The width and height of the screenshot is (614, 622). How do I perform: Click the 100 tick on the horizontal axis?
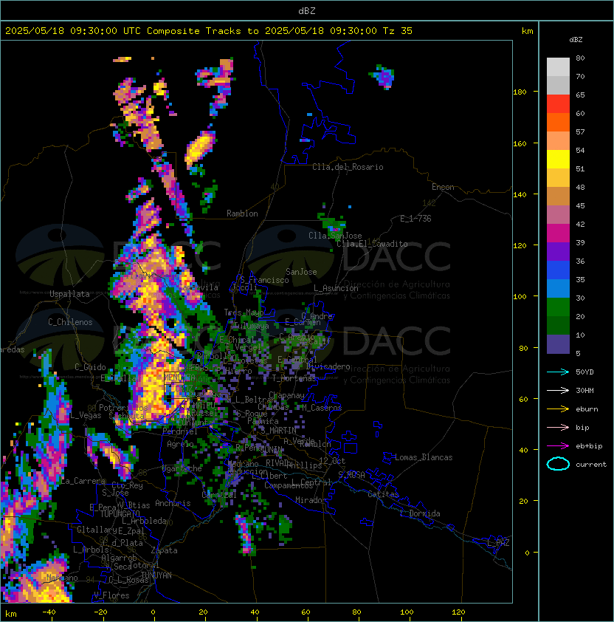(407, 612)
